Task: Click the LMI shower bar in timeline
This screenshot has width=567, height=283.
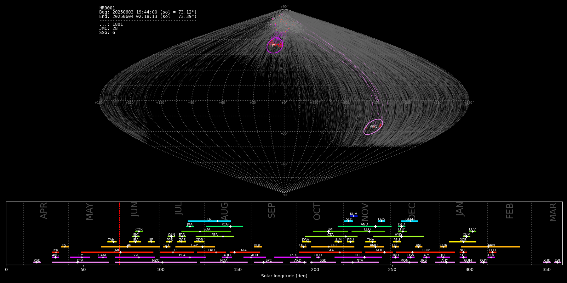Action: (330, 231)
